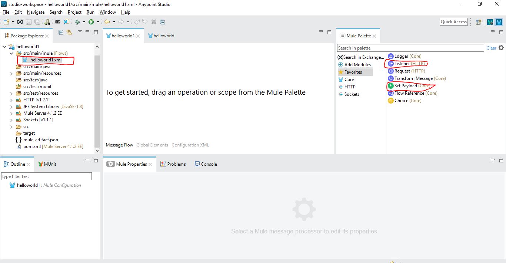506x263 pixels.
Task: Open Exchange from the main toolbar icon
Action: [20, 22]
